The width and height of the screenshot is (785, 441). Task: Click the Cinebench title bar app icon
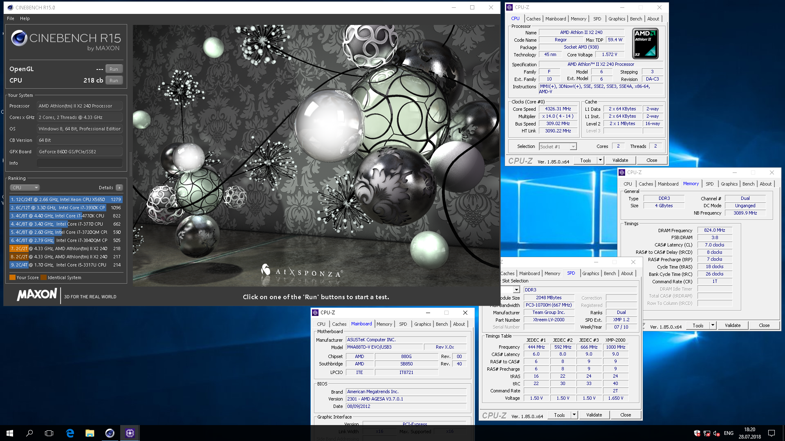point(10,7)
